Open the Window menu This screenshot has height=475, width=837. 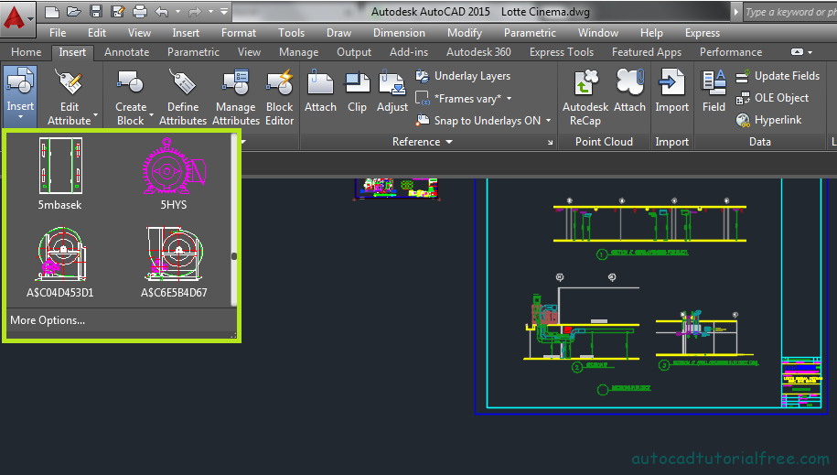coord(598,33)
